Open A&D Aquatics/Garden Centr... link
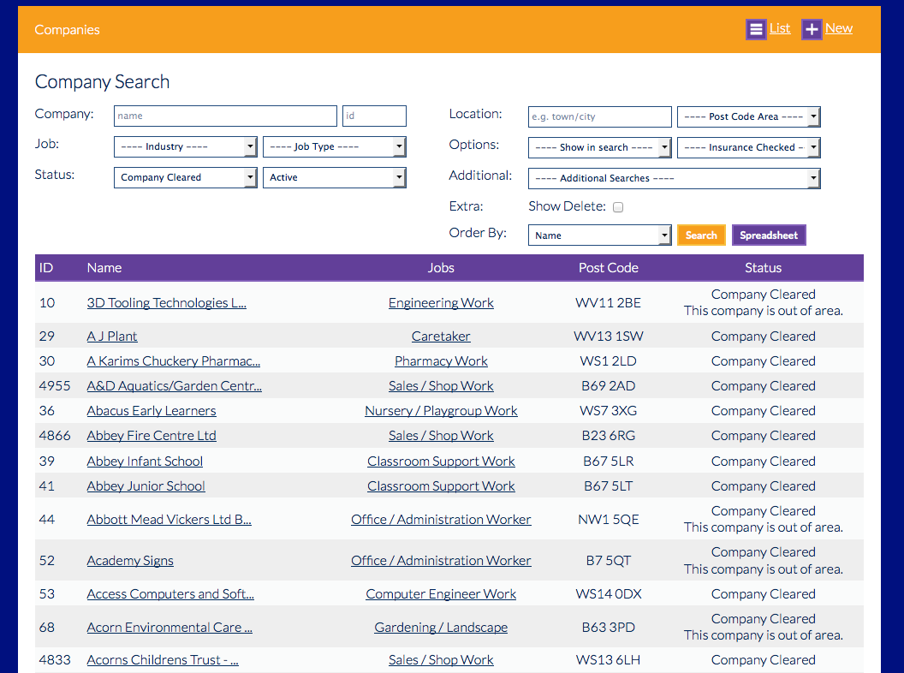This screenshot has height=673, width=904. [174, 386]
